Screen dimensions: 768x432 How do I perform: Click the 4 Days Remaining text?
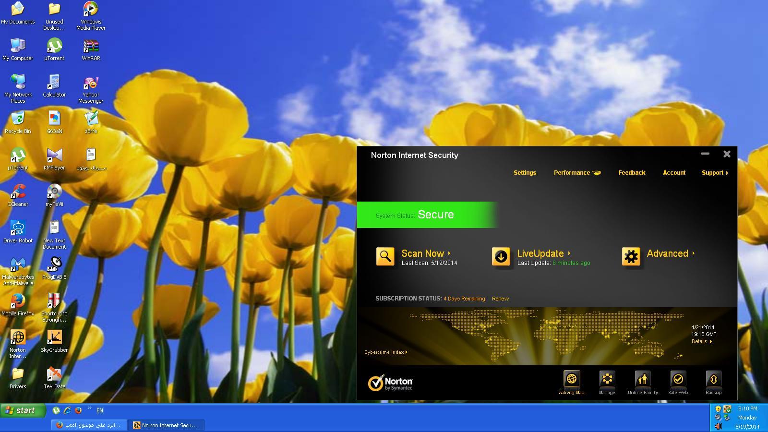click(464, 299)
